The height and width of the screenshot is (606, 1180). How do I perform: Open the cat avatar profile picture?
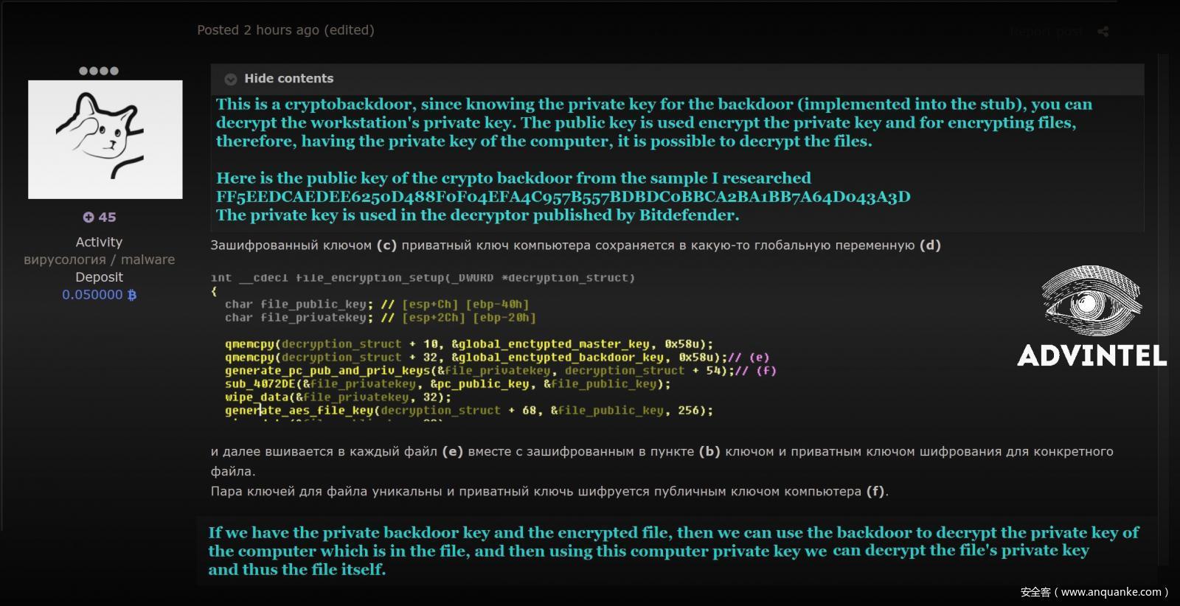(105, 139)
